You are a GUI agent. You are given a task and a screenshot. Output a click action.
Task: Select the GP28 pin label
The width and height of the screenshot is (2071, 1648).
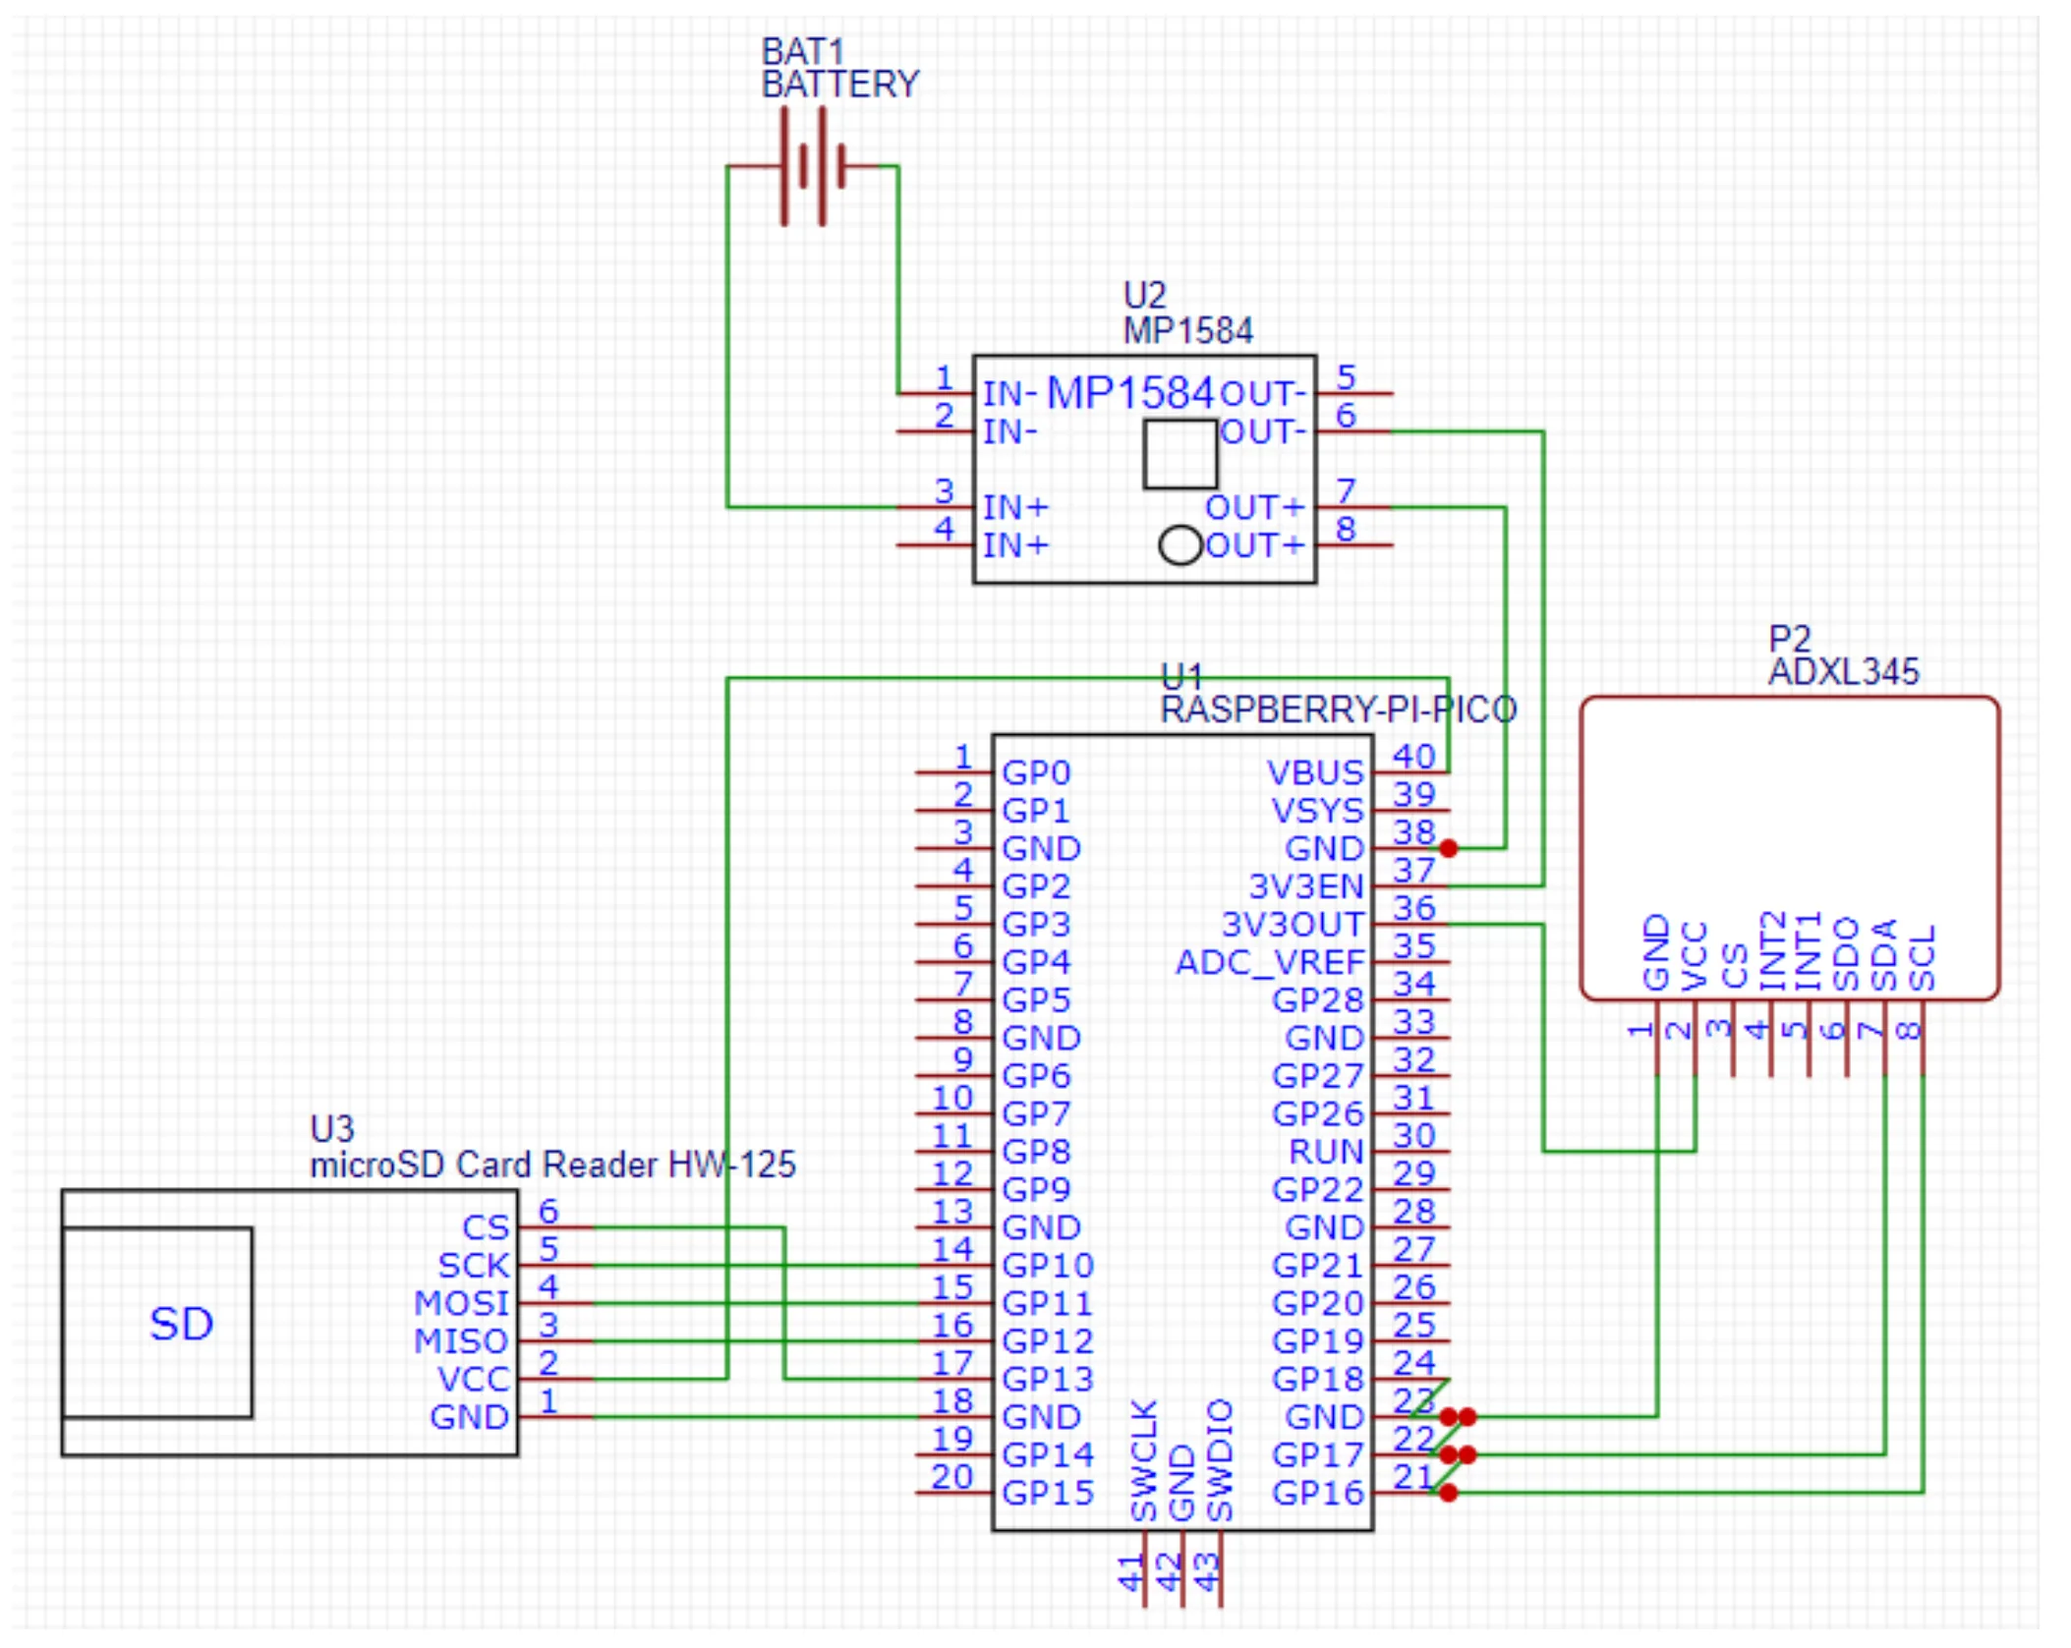tap(1318, 1000)
